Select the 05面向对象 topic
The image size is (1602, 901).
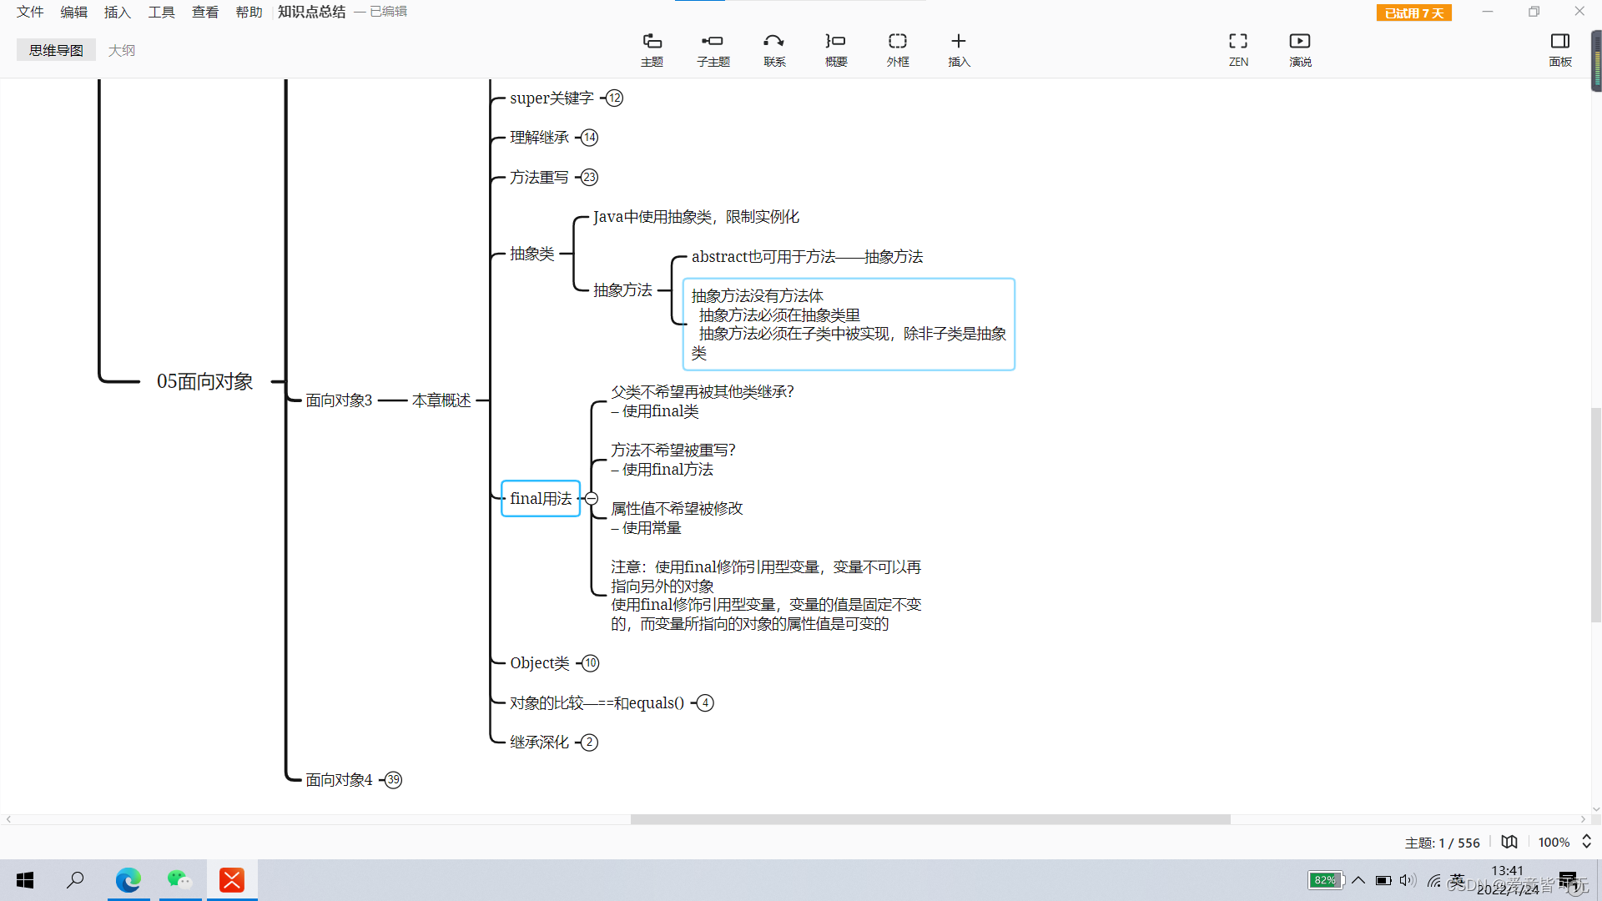point(204,381)
